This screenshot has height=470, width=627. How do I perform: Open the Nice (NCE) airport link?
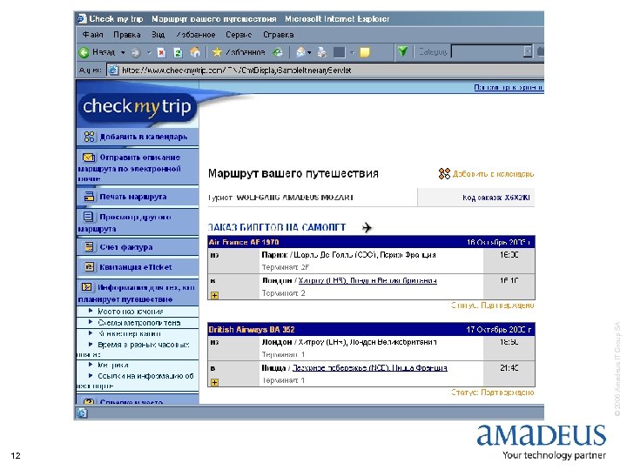[x=370, y=367]
